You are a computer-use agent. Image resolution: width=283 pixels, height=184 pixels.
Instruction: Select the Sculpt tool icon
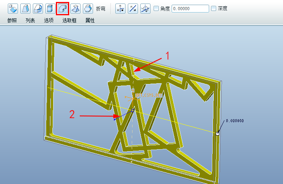pyautogui.click(x=88, y=8)
